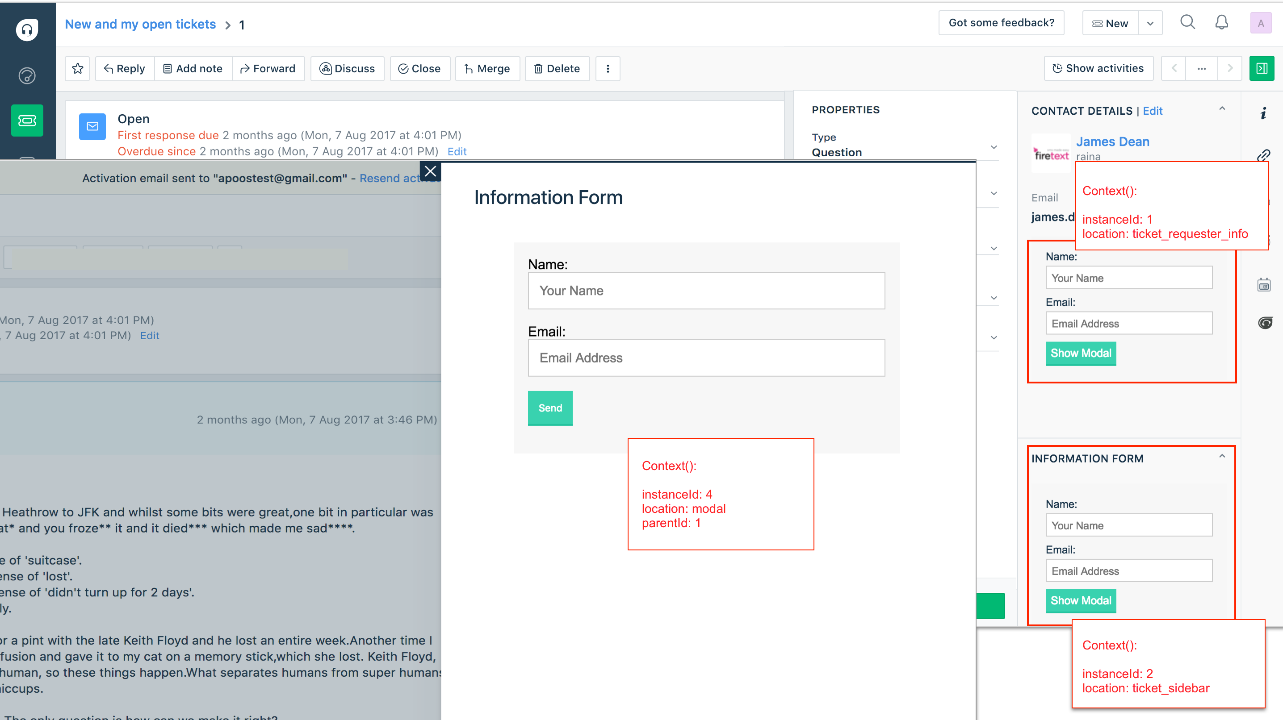1283x720 pixels.
Task: Open the calendar icon in the right sidebar
Action: pos(1265,285)
